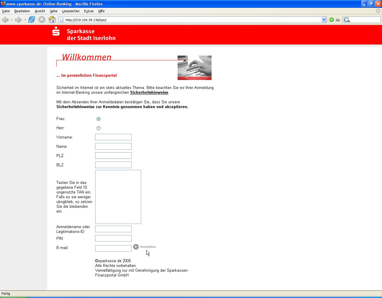Select the Herr radio button
This screenshot has width=382, height=298.
coord(99,128)
